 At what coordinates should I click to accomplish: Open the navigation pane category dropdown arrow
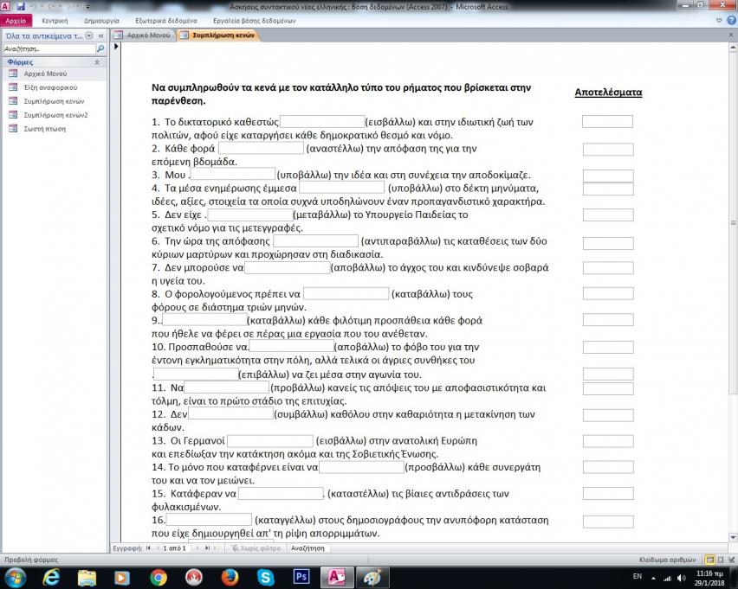pos(89,35)
